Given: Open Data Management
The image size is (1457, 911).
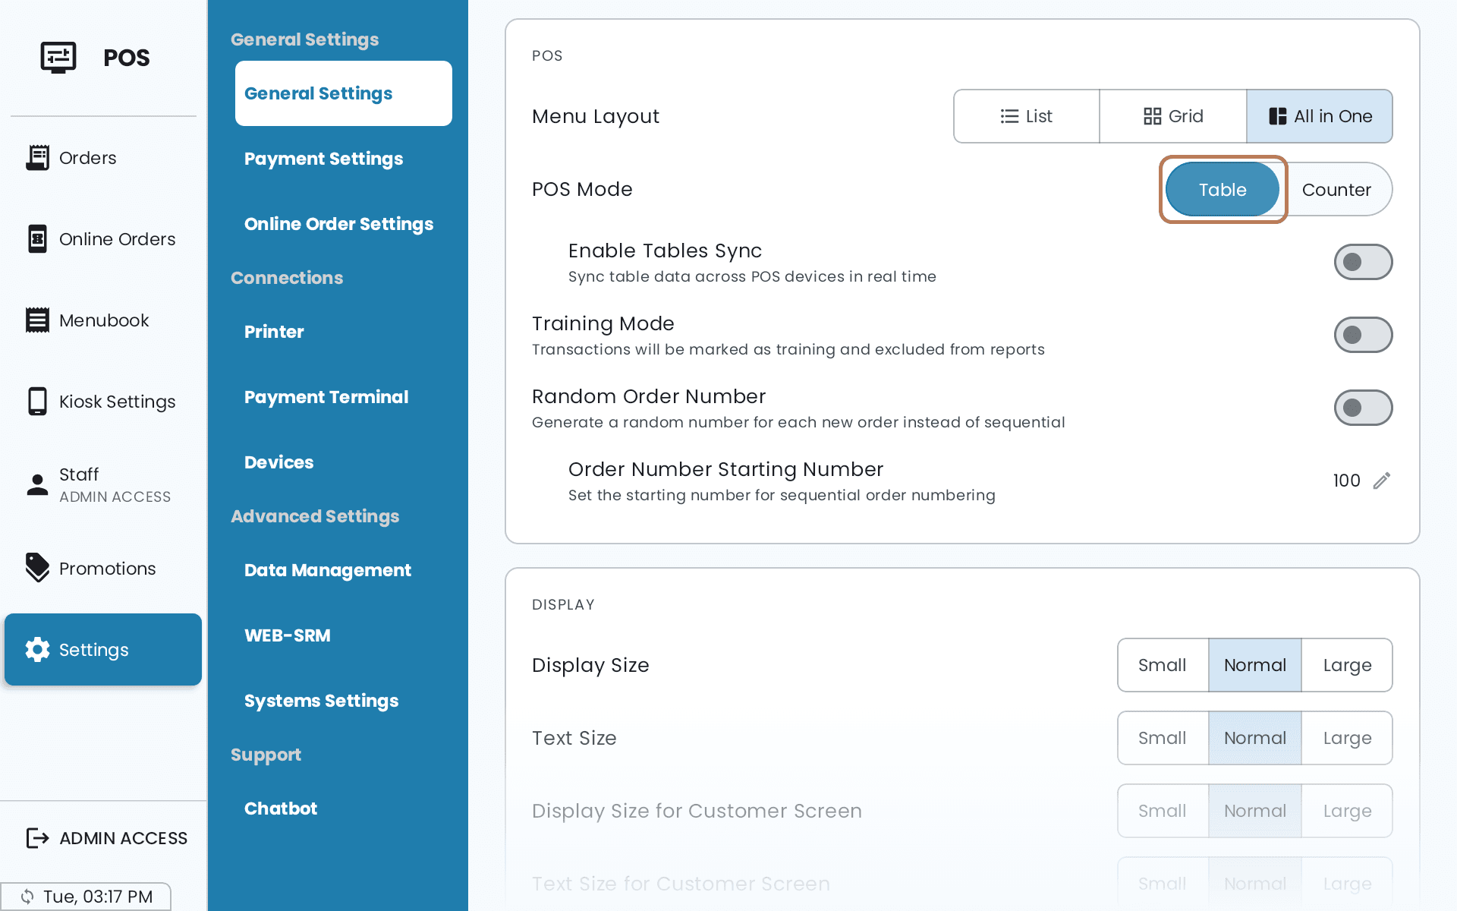Looking at the screenshot, I should 344,570.
